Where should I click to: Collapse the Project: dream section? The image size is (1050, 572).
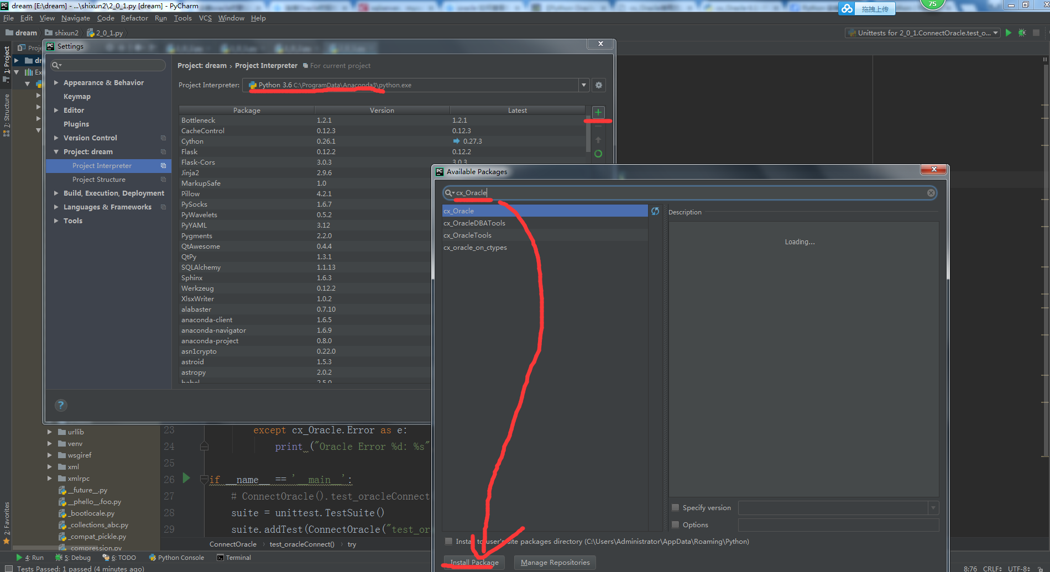click(x=56, y=152)
